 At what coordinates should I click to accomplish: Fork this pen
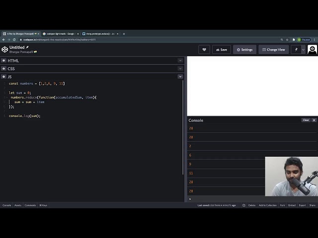click(x=283, y=205)
